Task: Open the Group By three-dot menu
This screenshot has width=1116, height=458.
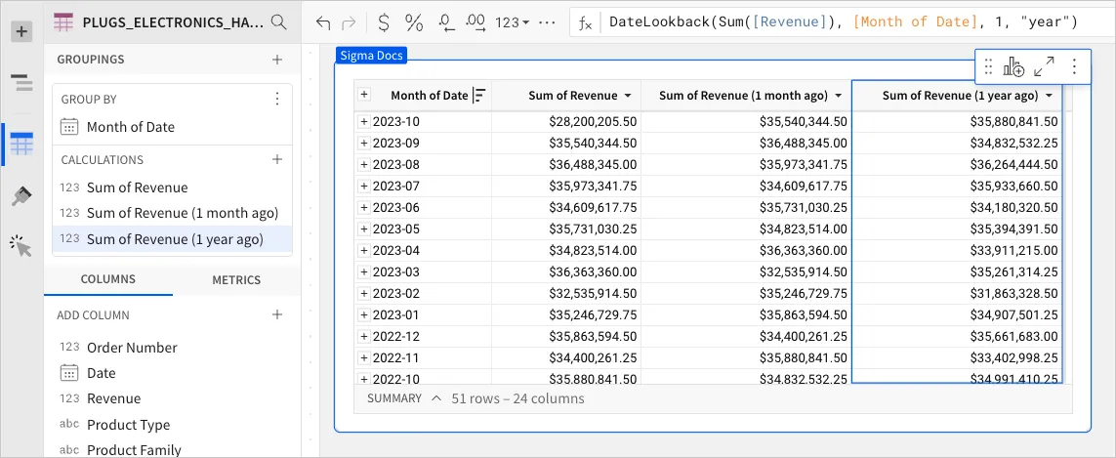Action: pos(277,99)
